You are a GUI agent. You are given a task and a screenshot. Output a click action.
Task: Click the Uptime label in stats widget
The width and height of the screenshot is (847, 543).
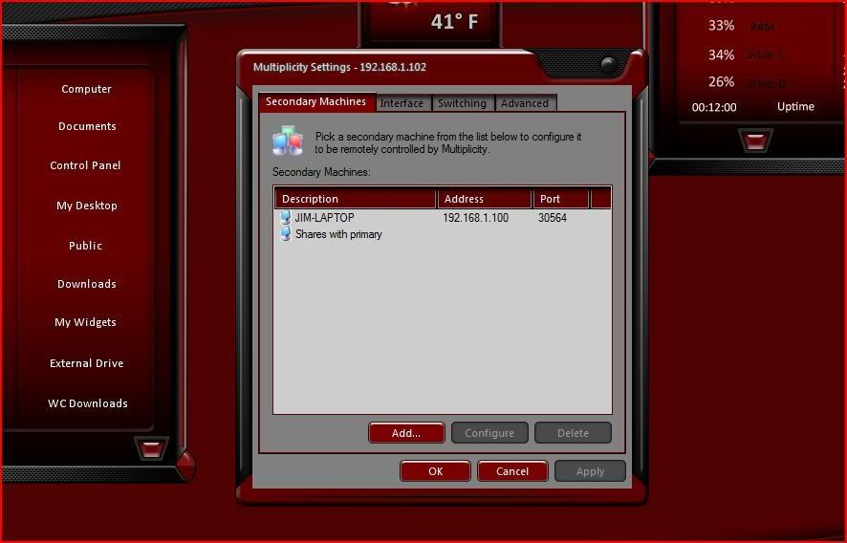coord(795,106)
